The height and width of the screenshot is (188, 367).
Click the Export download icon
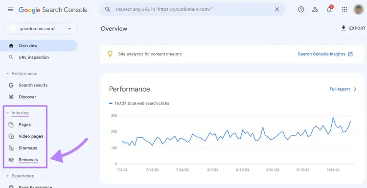point(344,28)
